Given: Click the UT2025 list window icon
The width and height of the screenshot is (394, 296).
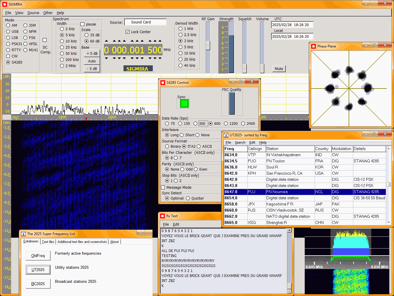Looking at the screenshot, I should (226, 135).
